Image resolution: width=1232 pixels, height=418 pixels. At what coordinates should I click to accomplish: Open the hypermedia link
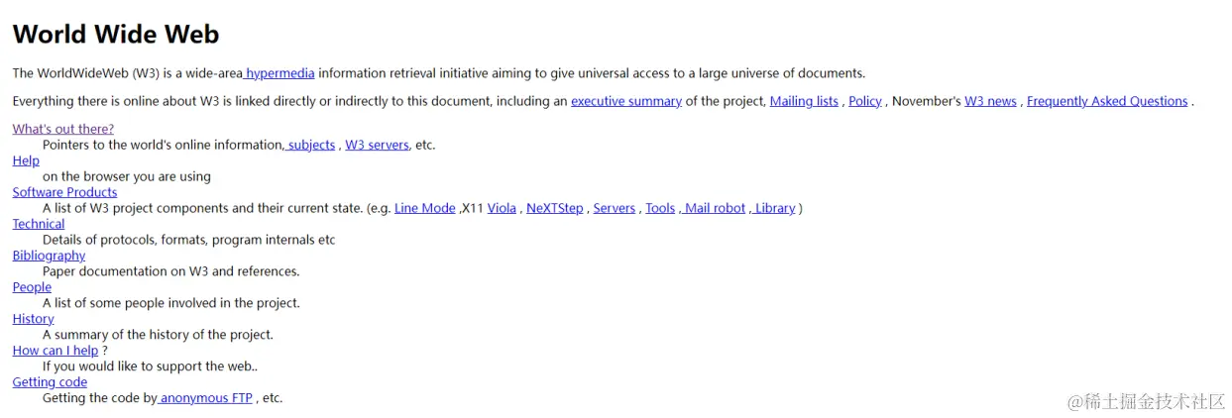pyautogui.click(x=280, y=73)
